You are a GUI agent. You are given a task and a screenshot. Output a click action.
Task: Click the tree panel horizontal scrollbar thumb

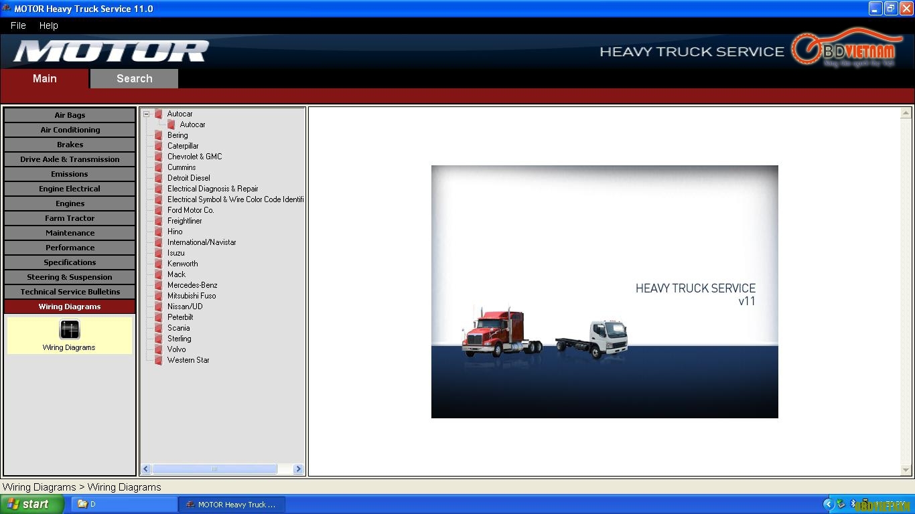(x=214, y=469)
